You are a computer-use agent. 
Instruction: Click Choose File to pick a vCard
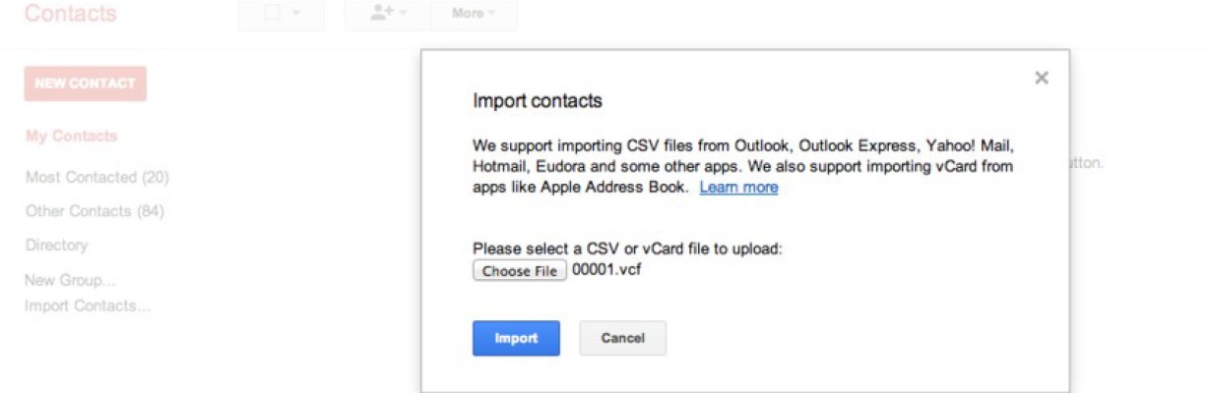(x=520, y=271)
